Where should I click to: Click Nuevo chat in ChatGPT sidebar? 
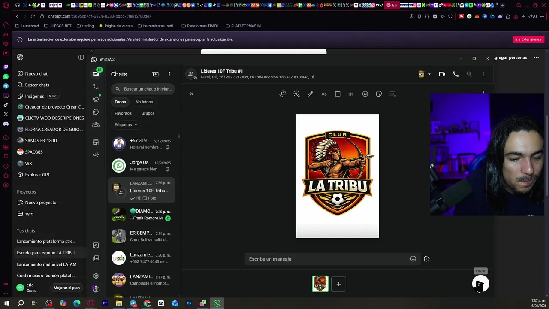tap(36, 74)
